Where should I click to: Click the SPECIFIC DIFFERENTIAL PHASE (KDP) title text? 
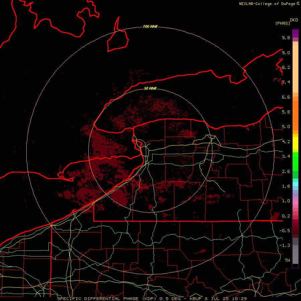coord(106,299)
